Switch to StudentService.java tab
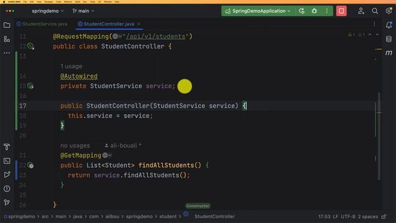The width and height of the screenshot is (396, 223). (42, 24)
